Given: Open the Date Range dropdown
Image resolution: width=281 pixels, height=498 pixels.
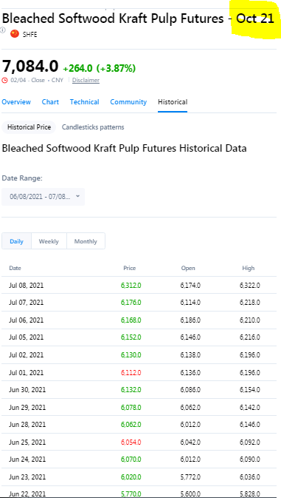Looking at the screenshot, I should [x=43, y=197].
